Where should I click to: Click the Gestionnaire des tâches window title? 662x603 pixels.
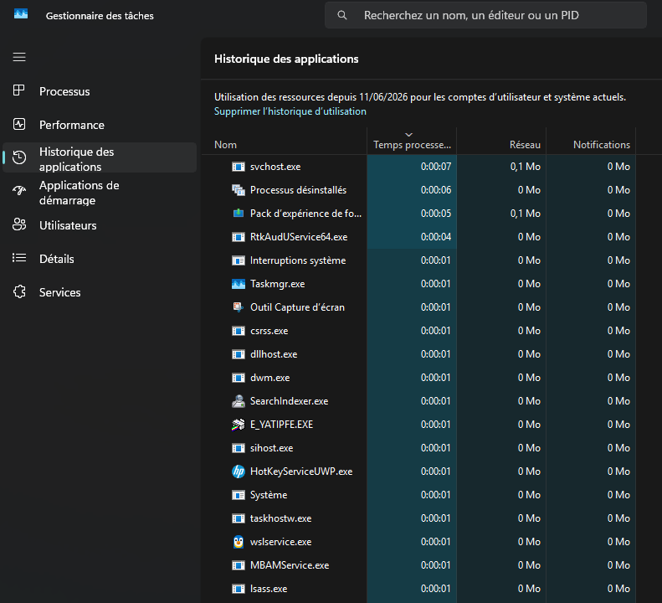pyautogui.click(x=100, y=16)
